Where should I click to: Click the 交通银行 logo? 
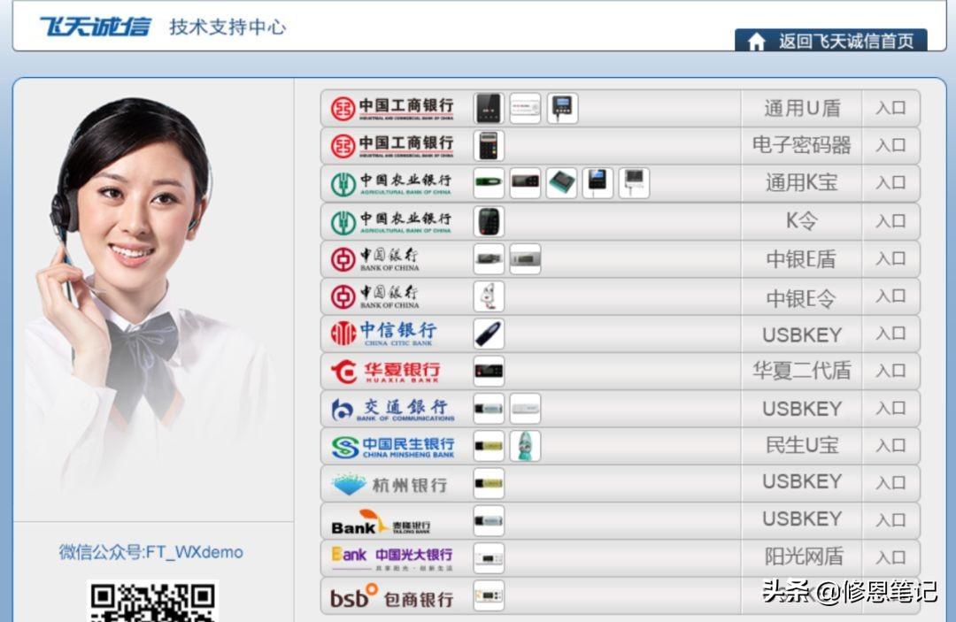tap(389, 408)
